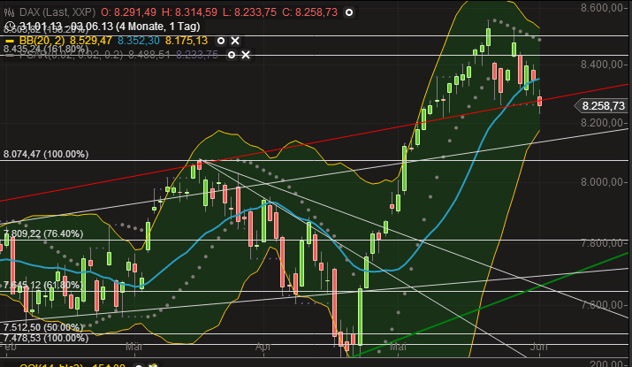This screenshot has width=632, height=367.
Task: Click the current price tag 8.258,73
Action: click(601, 106)
